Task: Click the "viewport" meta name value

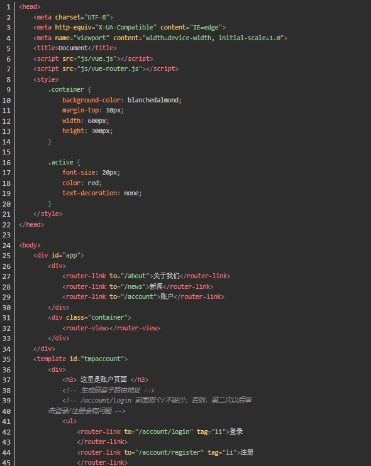Action: pos(91,38)
